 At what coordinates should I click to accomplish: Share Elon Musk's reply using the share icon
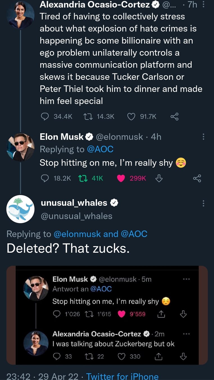tap(197, 178)
